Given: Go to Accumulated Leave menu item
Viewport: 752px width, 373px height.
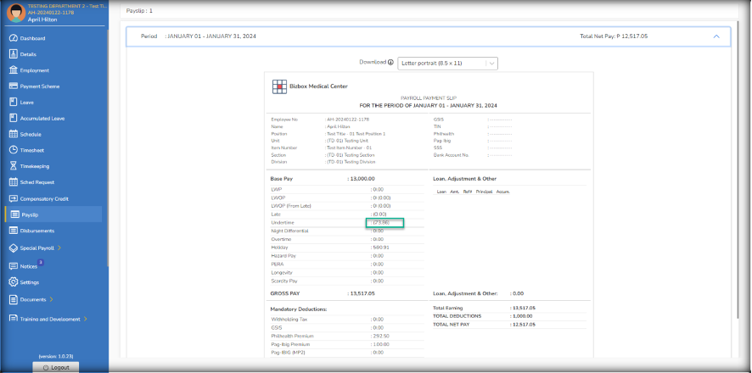Looking at the screenshot, I should pyautogui.click(x=41, y=118).
